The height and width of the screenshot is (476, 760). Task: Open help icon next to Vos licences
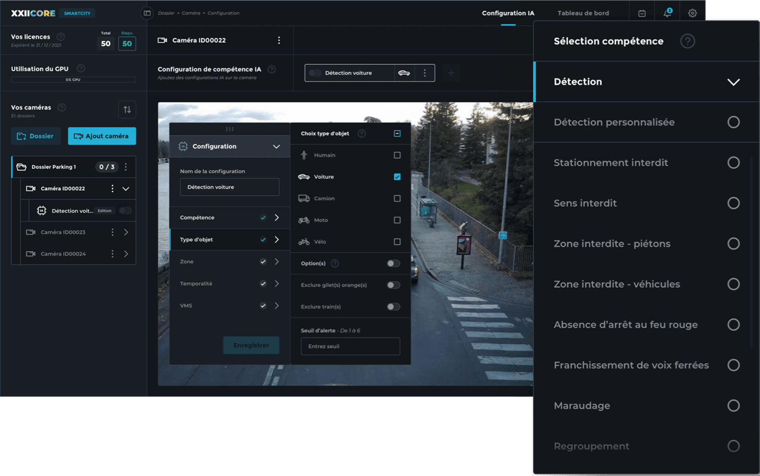[61, 36]
